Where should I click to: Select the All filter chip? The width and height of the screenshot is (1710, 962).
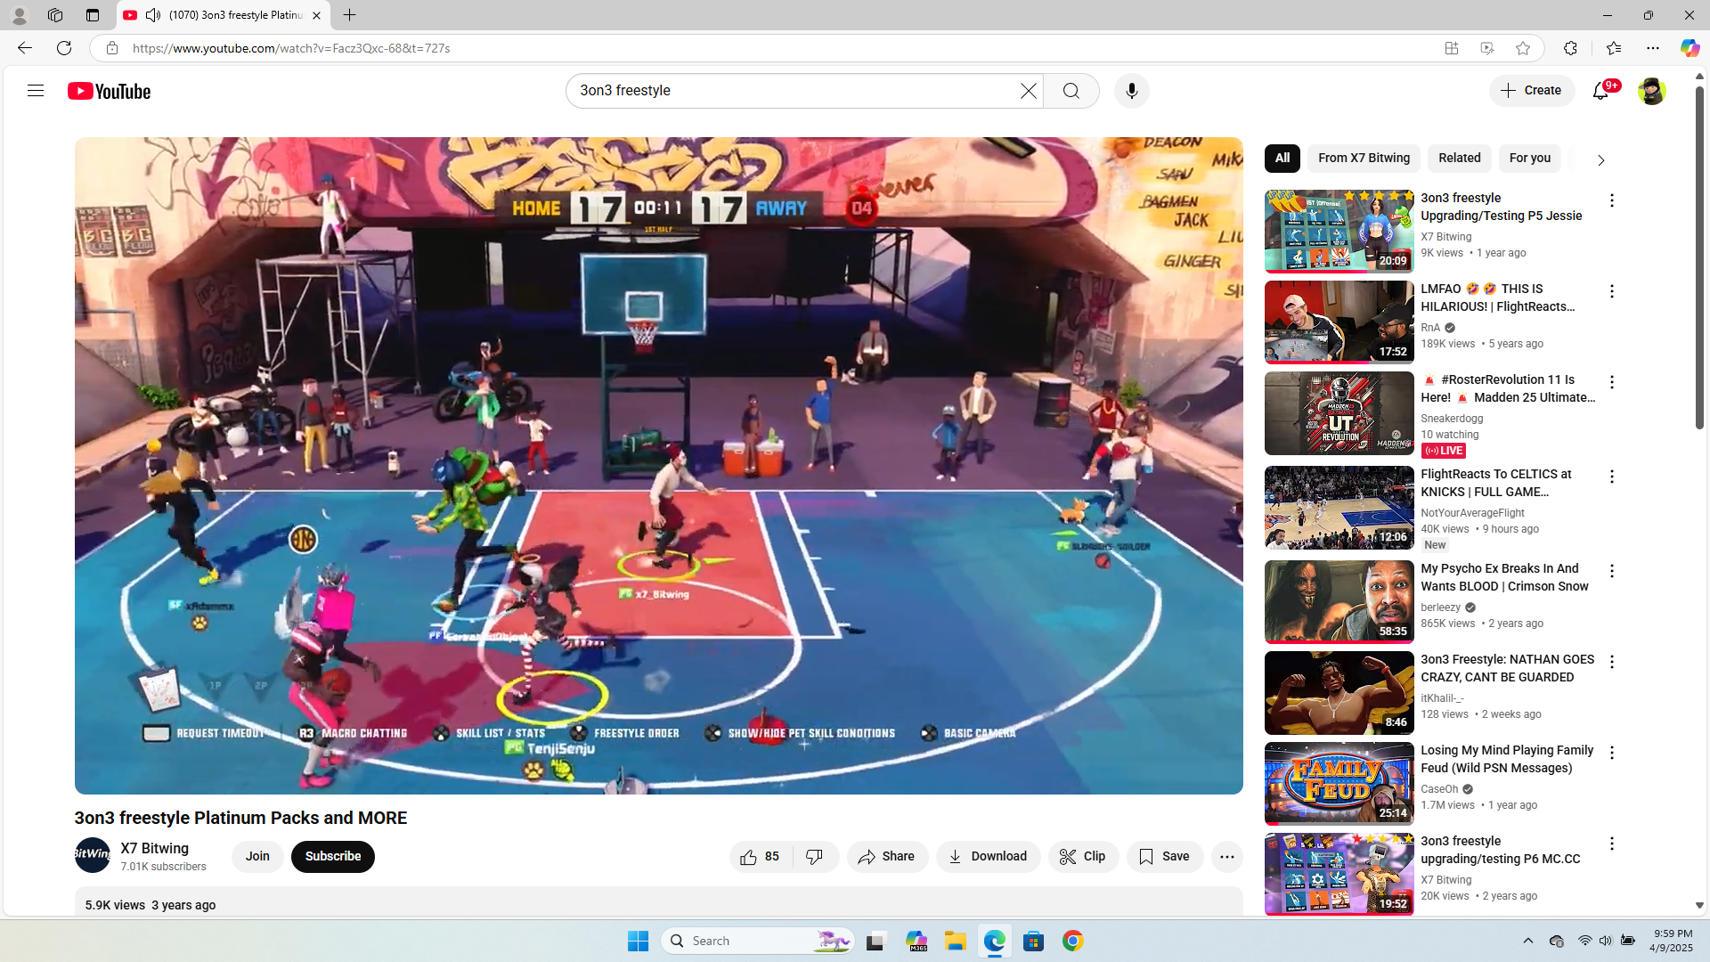click(1282, 159)
